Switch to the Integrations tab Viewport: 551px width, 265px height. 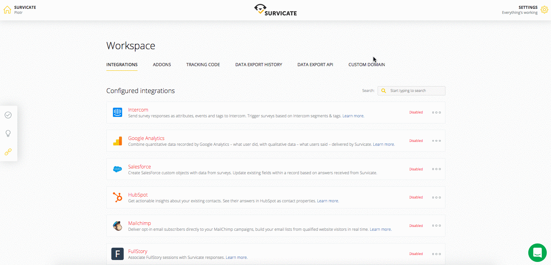(122, 65)
